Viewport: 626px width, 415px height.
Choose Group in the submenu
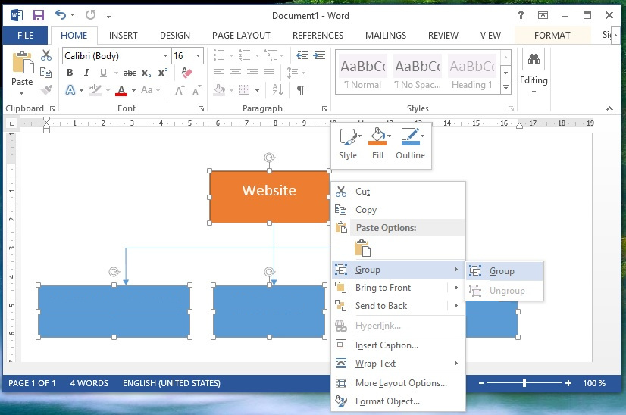point(505,271)
